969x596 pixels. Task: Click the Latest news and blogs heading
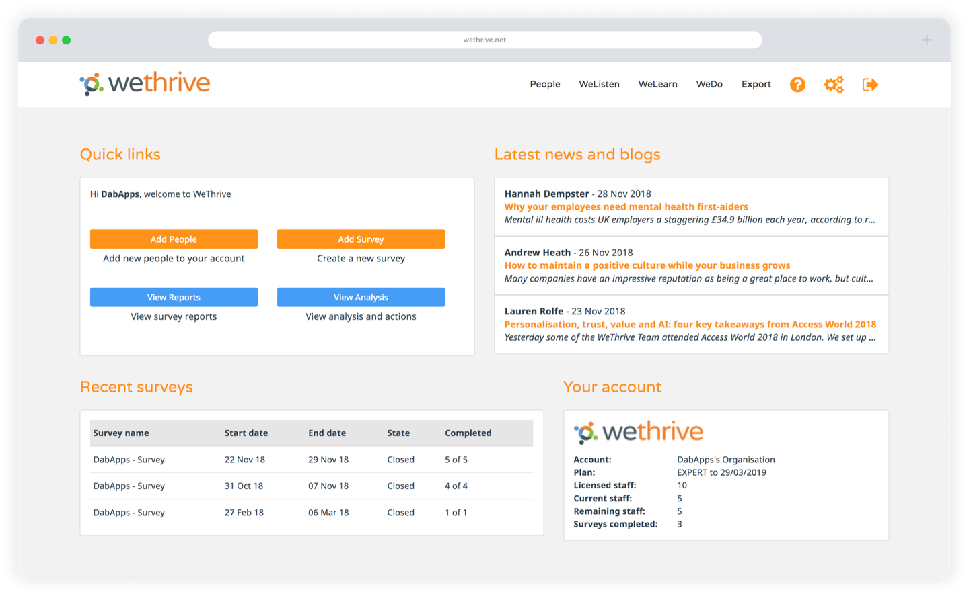coord(577,155)
